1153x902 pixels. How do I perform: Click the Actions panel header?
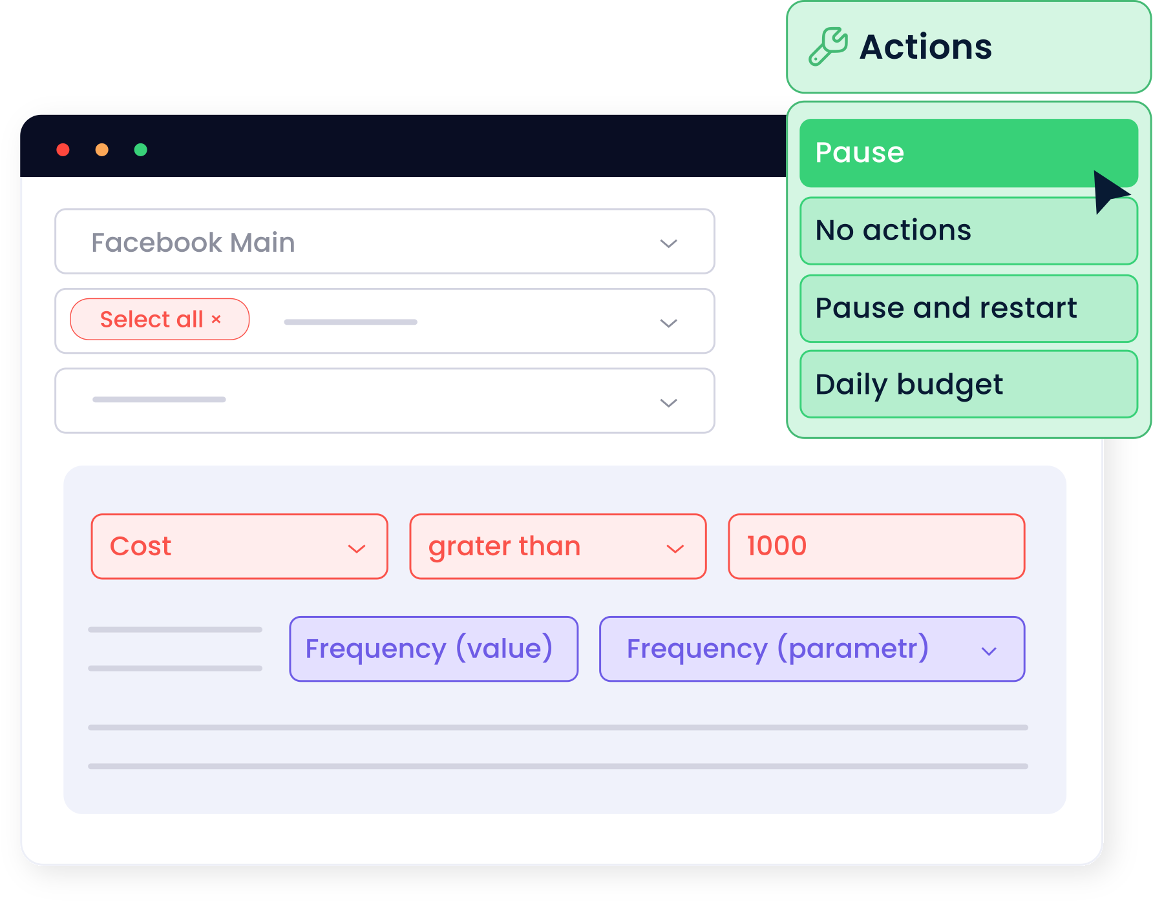point(969,47)
